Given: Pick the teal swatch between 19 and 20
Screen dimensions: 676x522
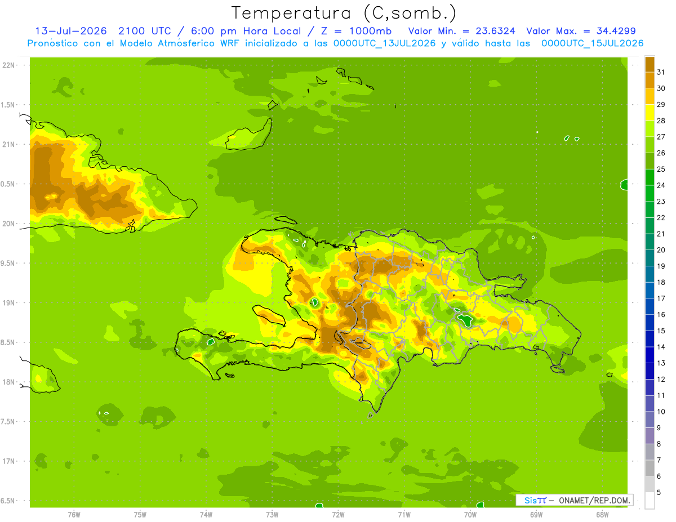Looking at the screenshot, I should pyautogui.click(x=650, y=258).
